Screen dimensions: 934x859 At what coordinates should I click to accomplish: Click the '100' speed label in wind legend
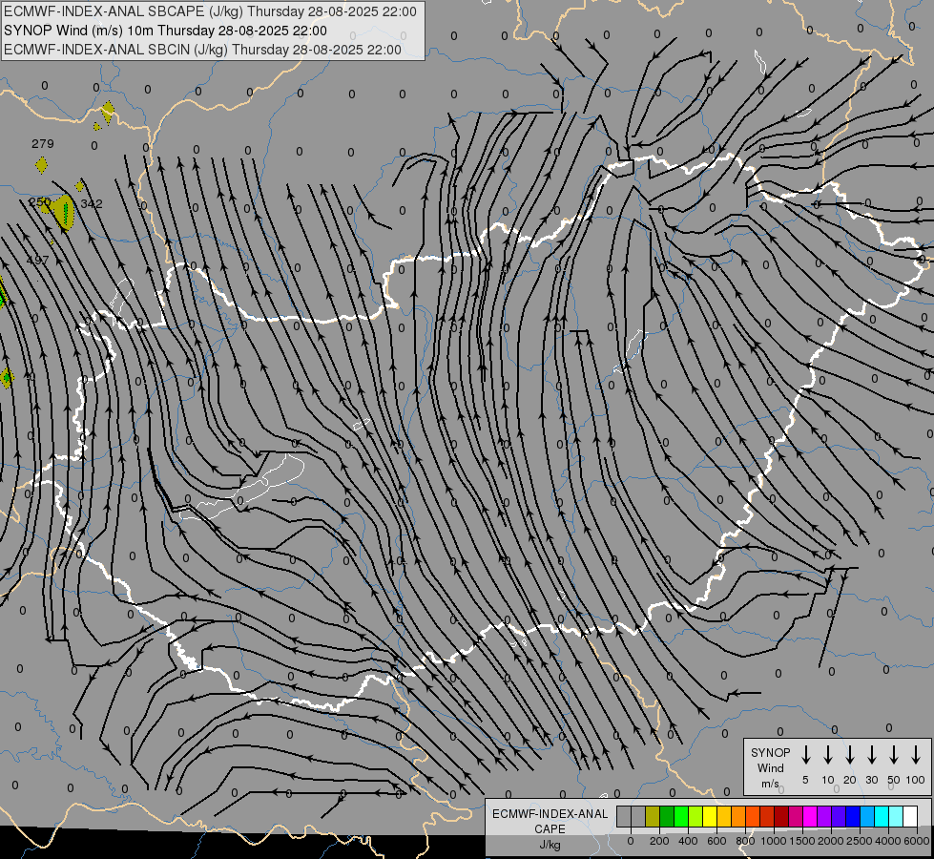(x=916, y=780)
